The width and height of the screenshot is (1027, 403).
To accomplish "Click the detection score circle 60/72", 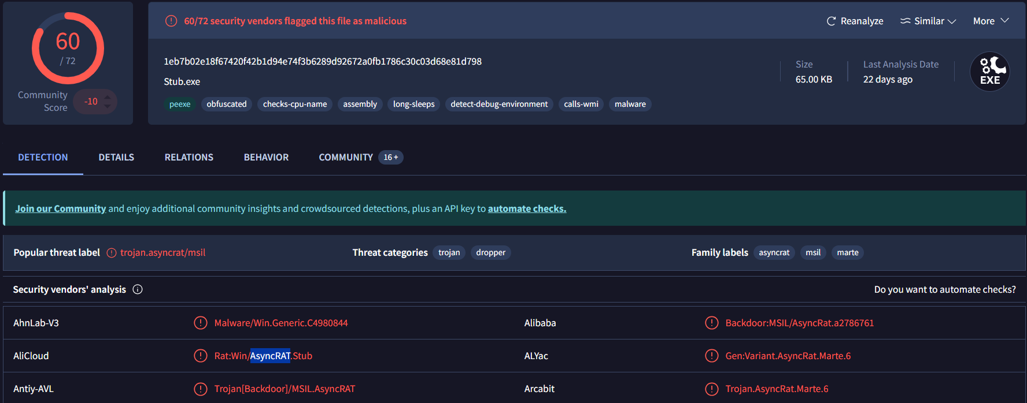I will coord(68,48).
